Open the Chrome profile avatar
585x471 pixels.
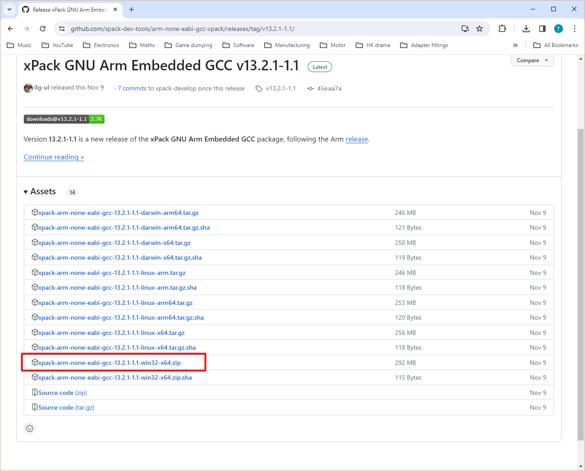coord(558,28)
